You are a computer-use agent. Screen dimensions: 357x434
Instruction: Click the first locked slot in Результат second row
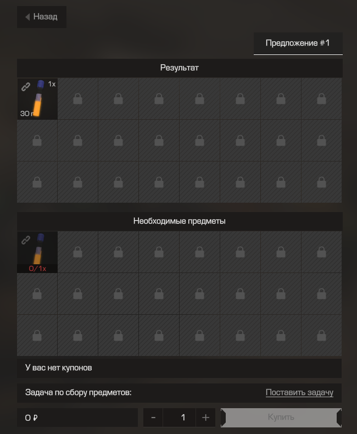pyautogui.click(x=37, y=141)
